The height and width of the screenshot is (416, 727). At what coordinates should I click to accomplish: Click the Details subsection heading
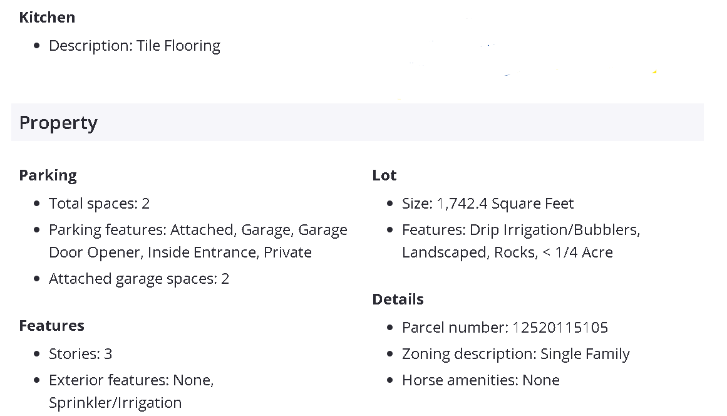click(x=398, y=299)
